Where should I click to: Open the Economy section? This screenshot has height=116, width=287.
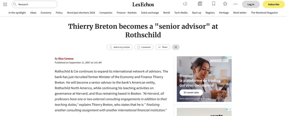tap(46, 13)
